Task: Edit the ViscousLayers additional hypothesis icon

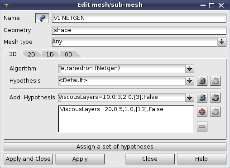Action: click(x=215, y=98)
